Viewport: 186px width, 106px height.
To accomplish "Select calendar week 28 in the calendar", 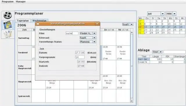I will tap(141, 24).
